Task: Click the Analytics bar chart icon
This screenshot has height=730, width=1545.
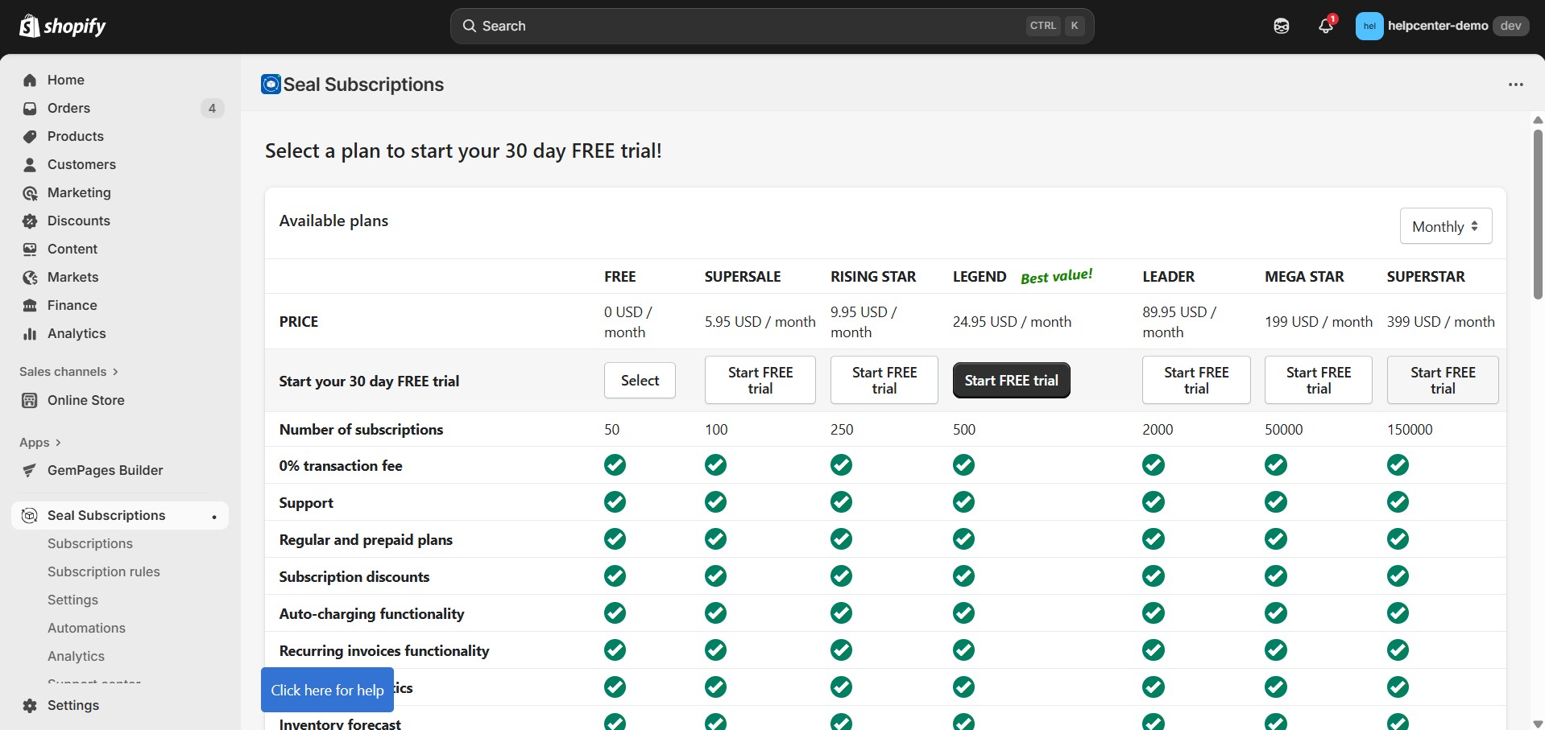Action: [29, 333]
